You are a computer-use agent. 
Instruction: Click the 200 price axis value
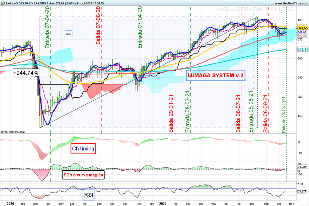point(300,97)
